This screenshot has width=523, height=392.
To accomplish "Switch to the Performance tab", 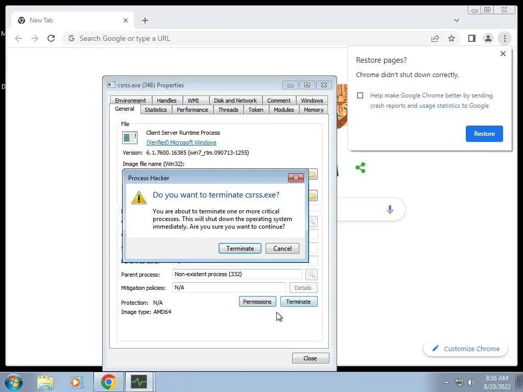I will click(x=193, y=110).
